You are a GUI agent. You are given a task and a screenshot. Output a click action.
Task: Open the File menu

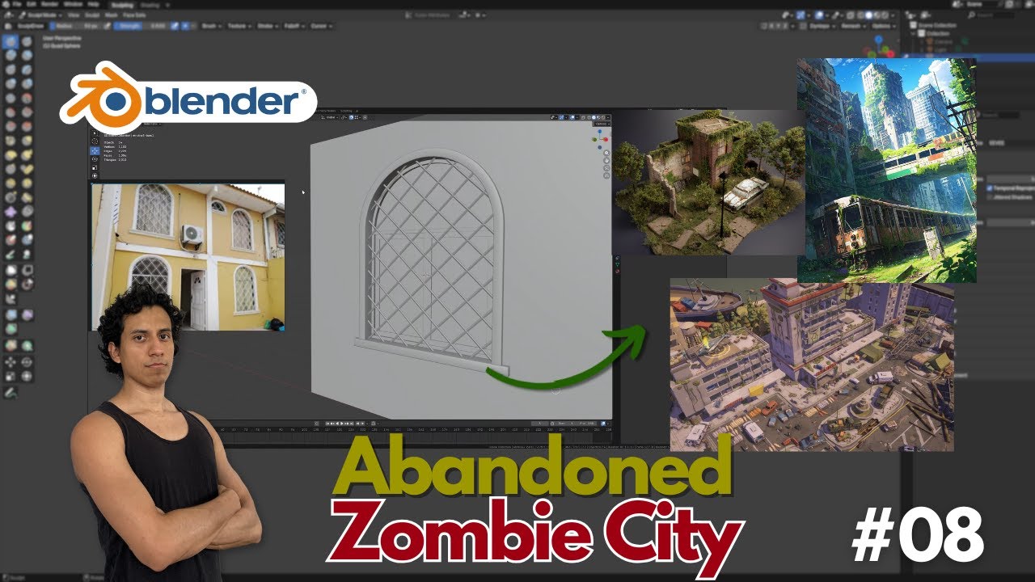[x=17, y=4]
